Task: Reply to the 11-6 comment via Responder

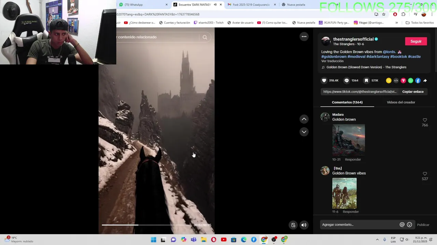Action: 351,212
